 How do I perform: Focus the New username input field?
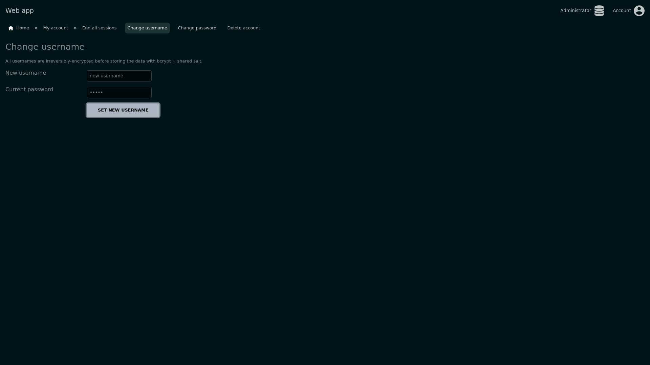119,76
